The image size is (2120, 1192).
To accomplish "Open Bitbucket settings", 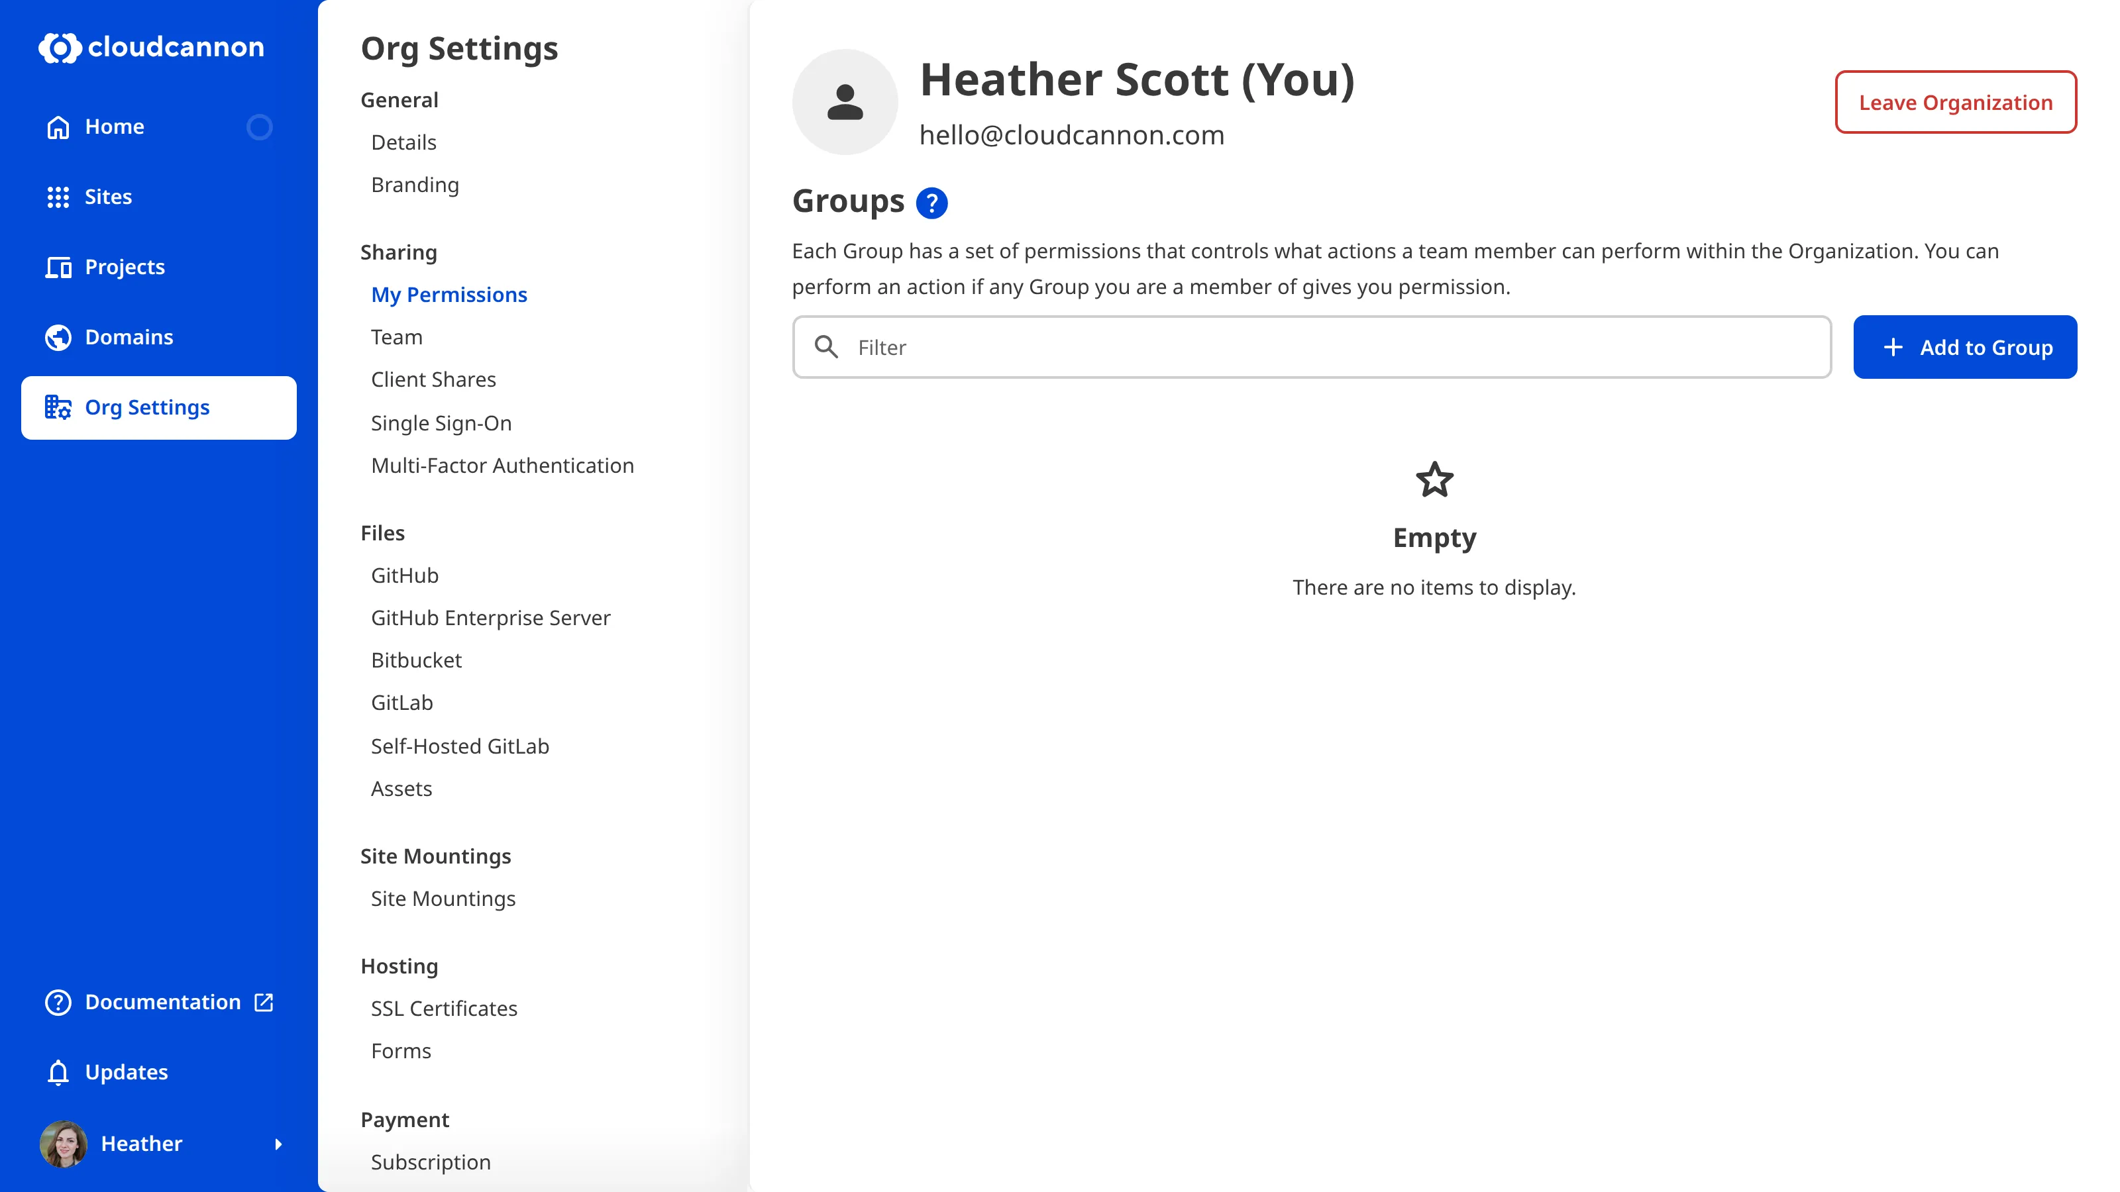I will [415, 661].
